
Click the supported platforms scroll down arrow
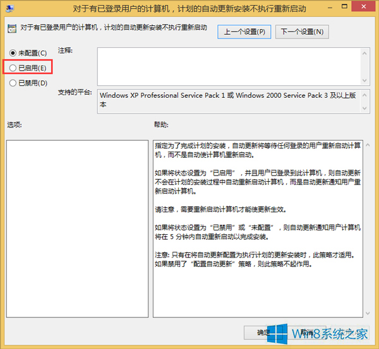(364, 109)
